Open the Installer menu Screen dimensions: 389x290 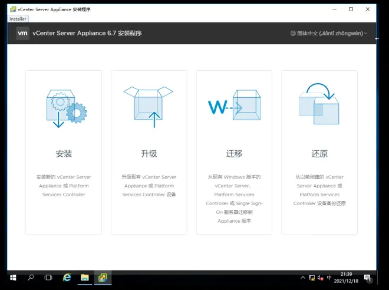(18, 19)
